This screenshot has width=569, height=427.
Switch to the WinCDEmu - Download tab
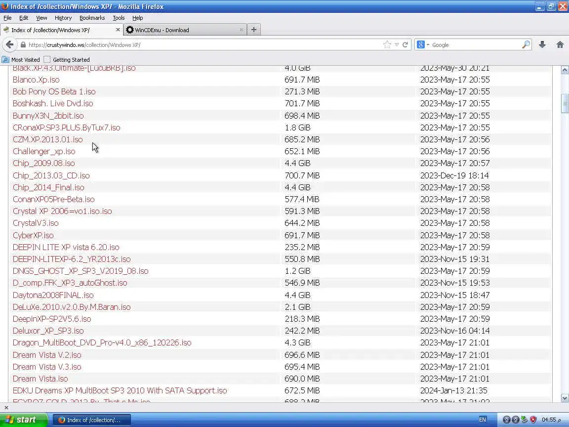pyautogui.click(x=185, y=30)
